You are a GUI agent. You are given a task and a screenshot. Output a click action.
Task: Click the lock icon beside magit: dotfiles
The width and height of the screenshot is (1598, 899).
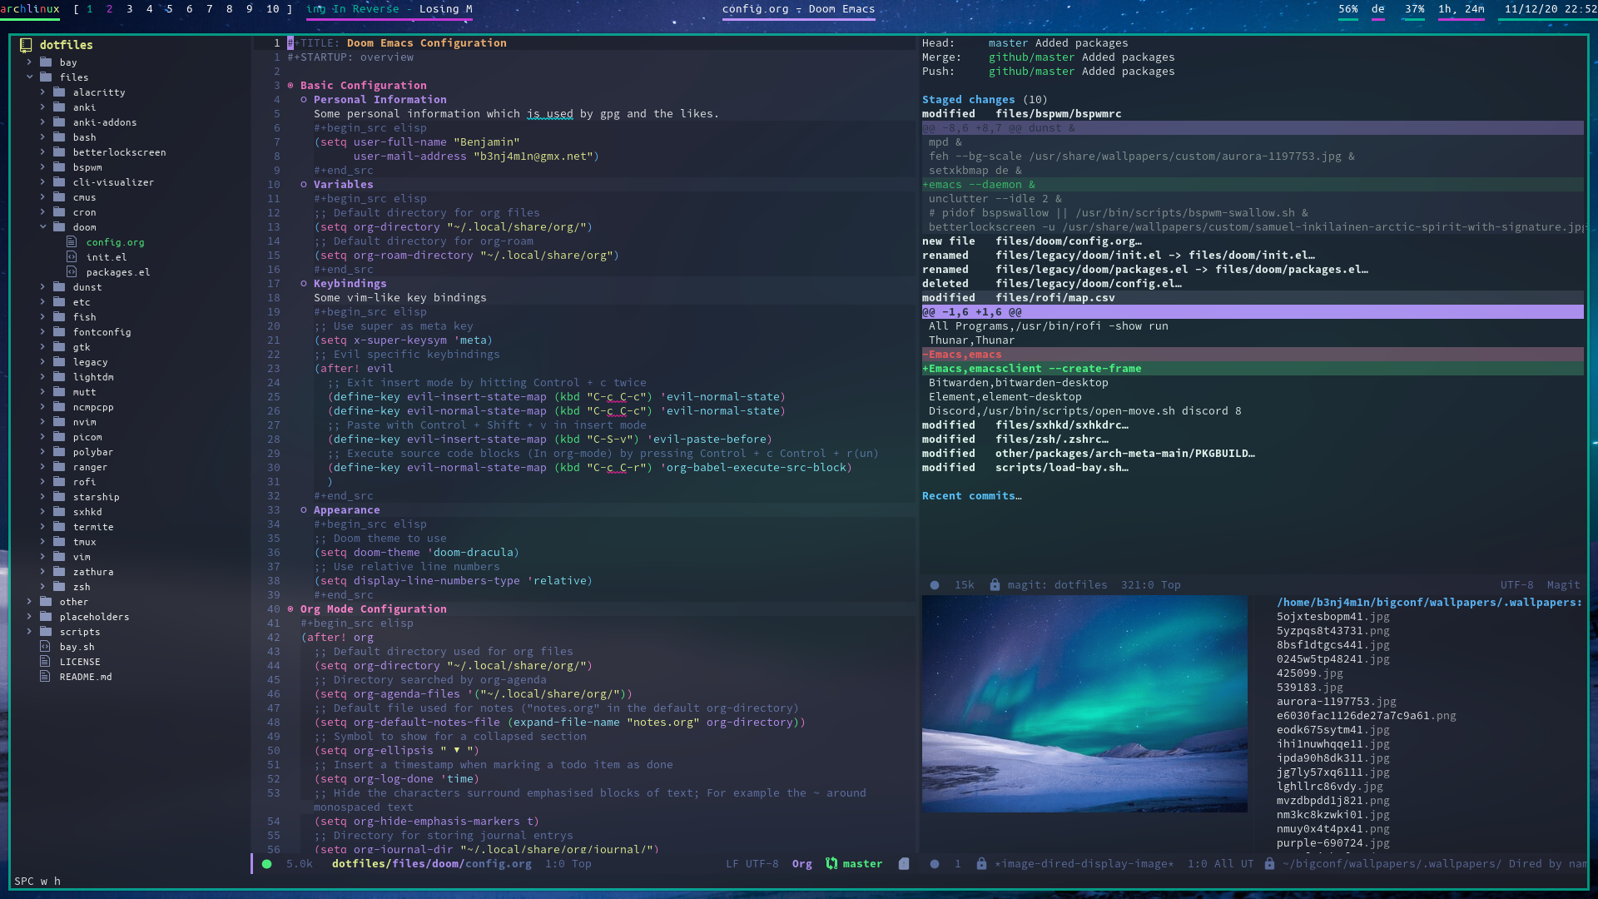(995, 585)
